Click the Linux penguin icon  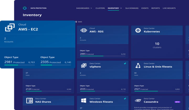138,66
